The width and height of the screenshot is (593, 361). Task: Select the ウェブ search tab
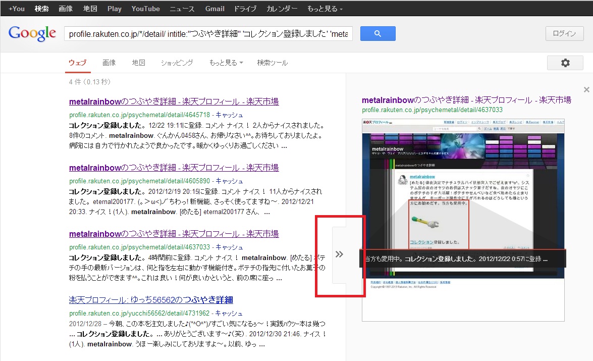click(78, 63)
